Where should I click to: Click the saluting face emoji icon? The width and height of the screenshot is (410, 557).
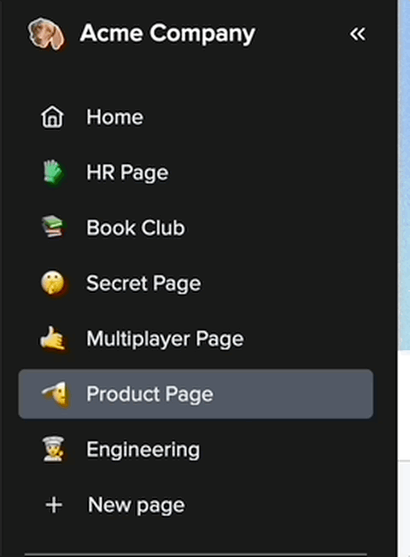pos(55,394)
